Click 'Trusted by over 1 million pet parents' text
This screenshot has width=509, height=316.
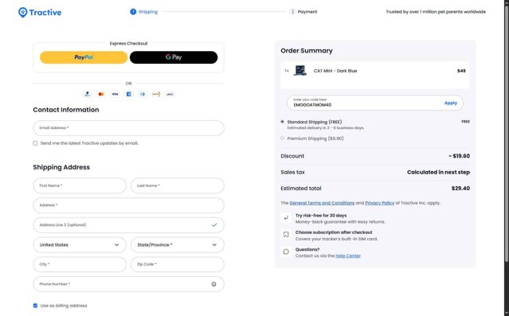click(436, 12)
